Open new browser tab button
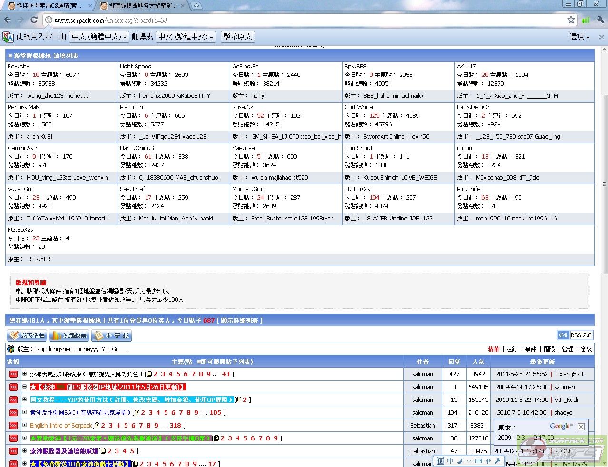The width and height of the screenshot is (608, 467). (x=196, y=6)
